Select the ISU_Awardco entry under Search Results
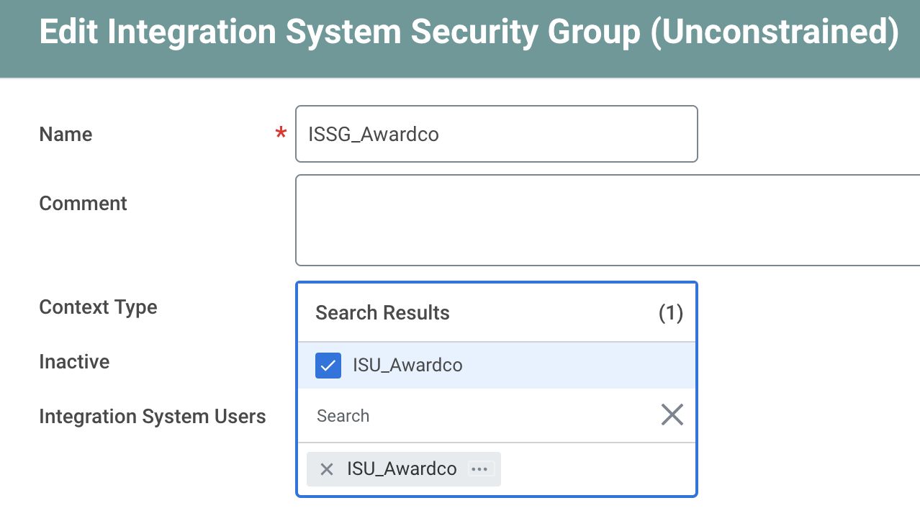The image size is (920, 521). click(407, 365)
